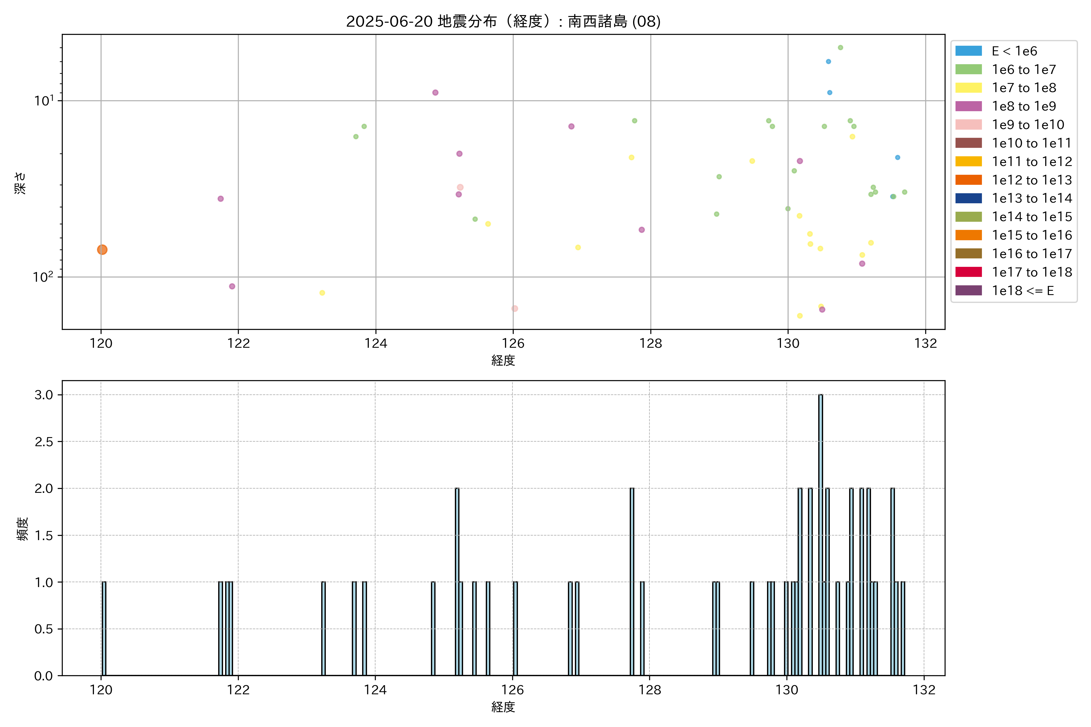Click the 頻度 y-axis label
This screenshot has width=1091, height=727.
point(22,529)
